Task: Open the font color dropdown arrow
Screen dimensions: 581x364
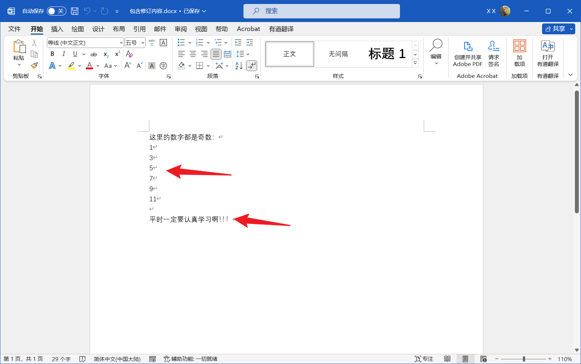Action: tap(97, 66)
